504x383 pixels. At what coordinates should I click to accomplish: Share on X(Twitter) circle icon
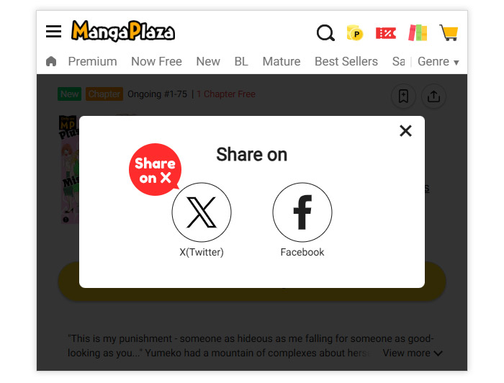(x=202, y=212)
